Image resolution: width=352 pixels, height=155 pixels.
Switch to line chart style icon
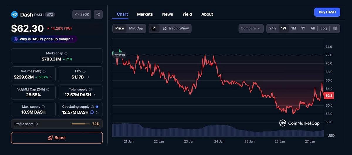pyautogui.click(x=154, y=28)
